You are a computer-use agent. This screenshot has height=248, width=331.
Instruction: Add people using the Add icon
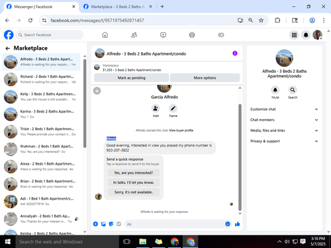click(x=156, y=108)
